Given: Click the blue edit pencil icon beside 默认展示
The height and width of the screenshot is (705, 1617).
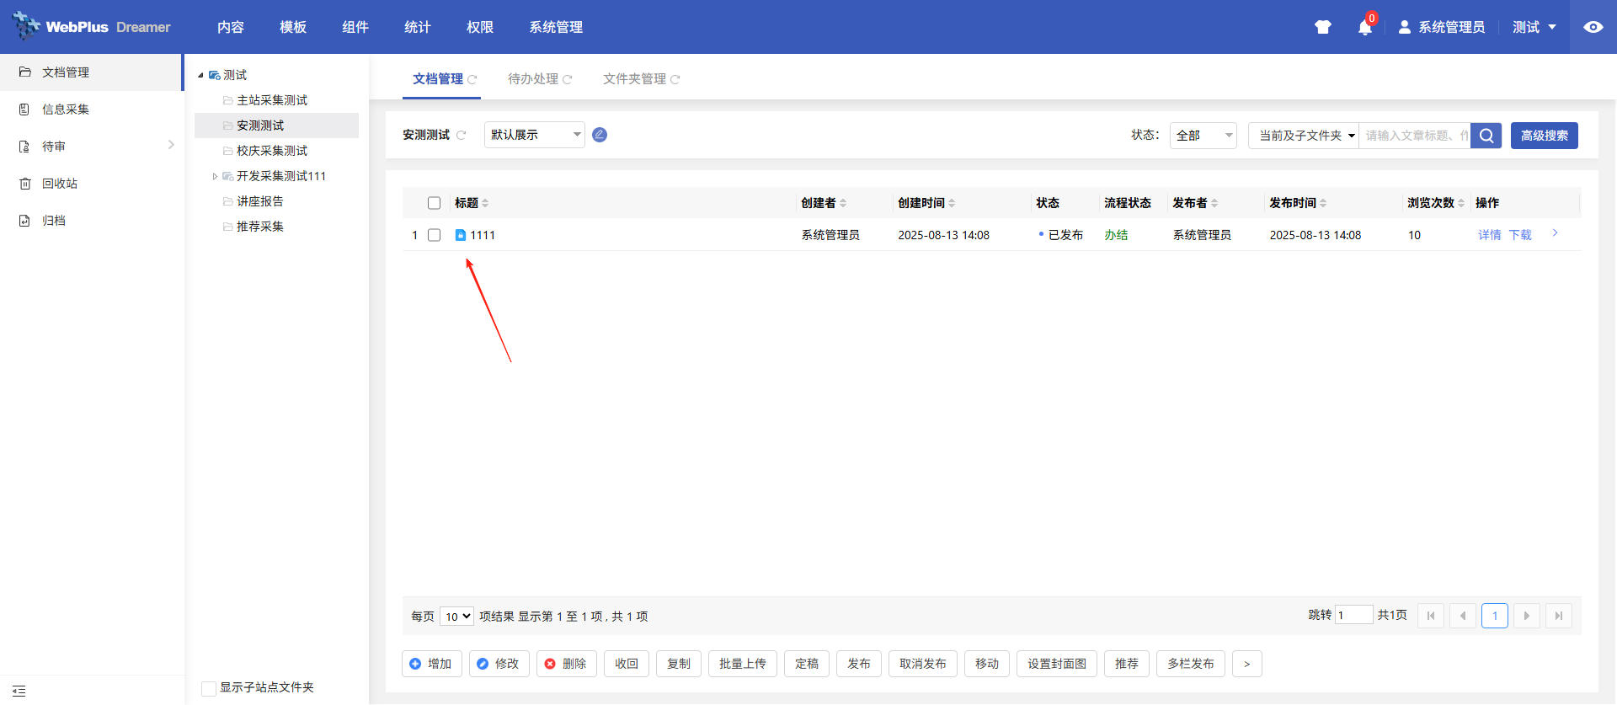Looking at the screenshot, I should pyautogui.click(x=600, y=135).
